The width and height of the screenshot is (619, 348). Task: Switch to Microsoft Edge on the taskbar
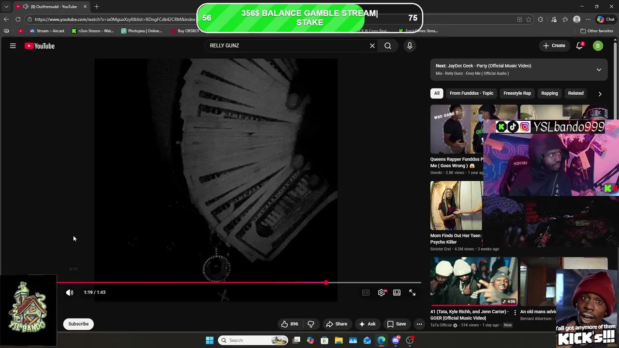point(382,340)
